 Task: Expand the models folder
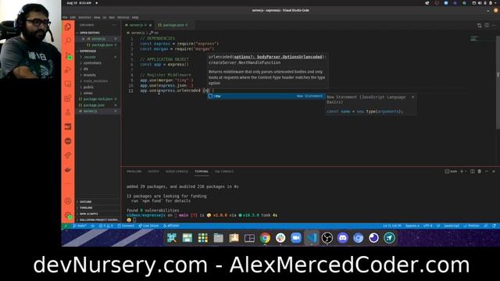point(89,75)
